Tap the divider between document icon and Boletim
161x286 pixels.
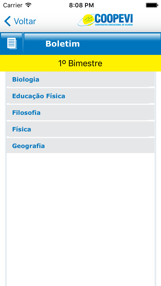click(x=23, y=44)
